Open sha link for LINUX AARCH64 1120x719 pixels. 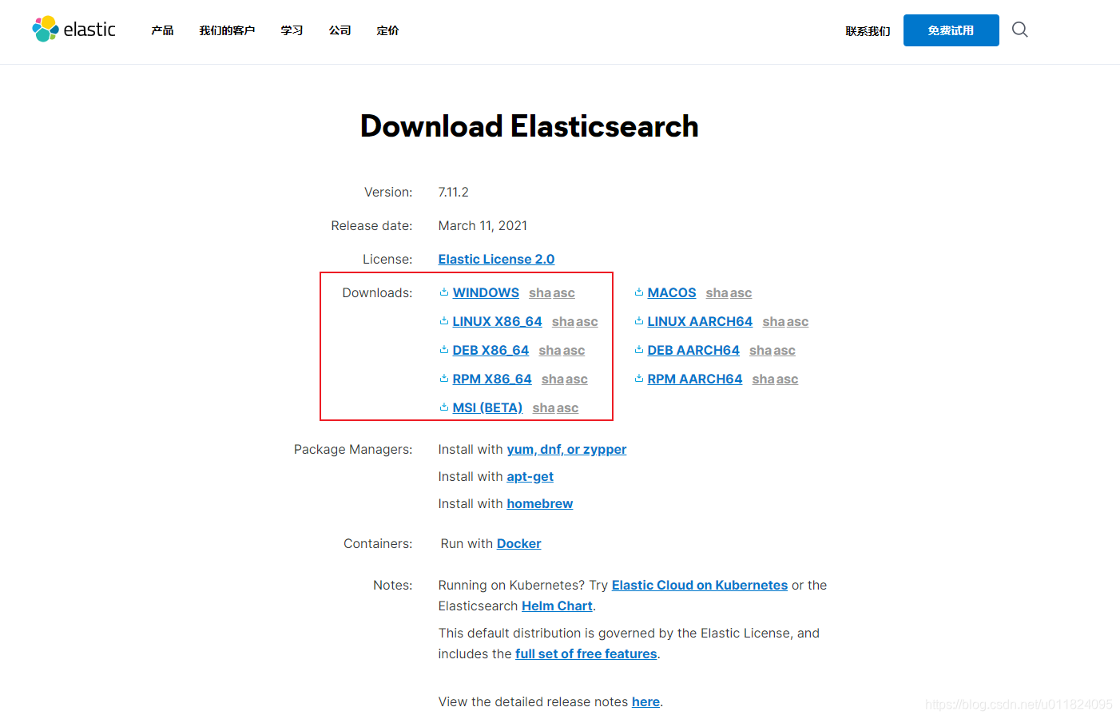coord(773,322)
